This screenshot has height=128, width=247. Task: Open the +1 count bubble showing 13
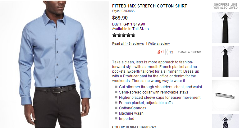[x=171, y=52]
